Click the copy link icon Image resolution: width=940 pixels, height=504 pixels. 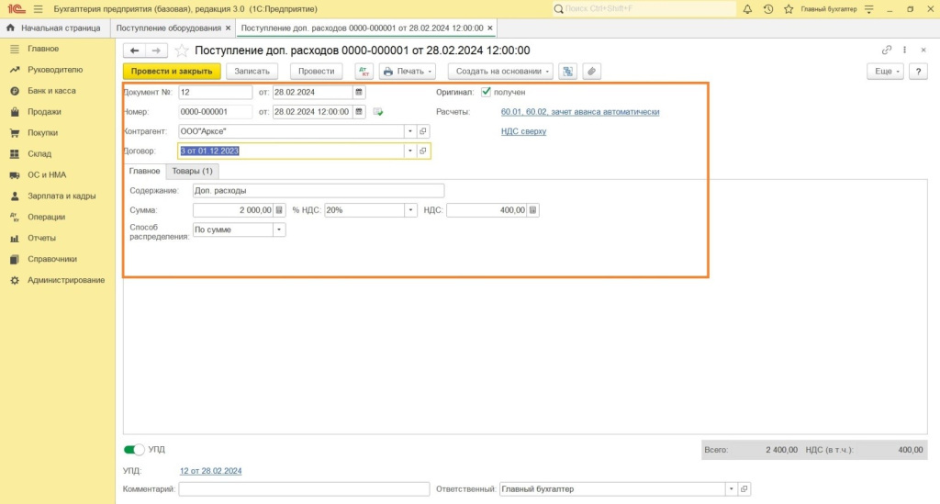tap(887, 50)
